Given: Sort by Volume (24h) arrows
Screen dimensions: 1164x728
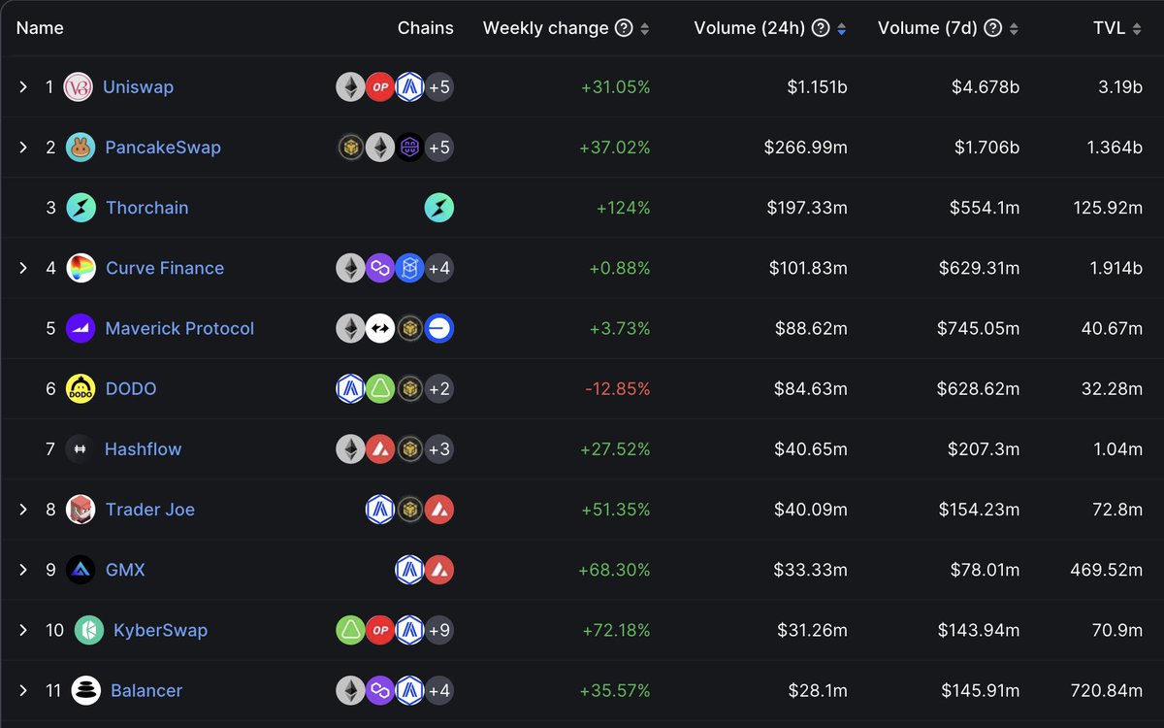Looking at the screenshot, I should 841,29.
